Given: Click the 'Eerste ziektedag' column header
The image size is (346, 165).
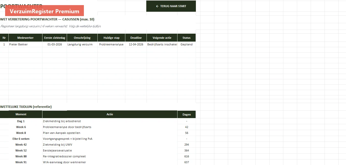Looking at the screenshot, I should [55, 38].
